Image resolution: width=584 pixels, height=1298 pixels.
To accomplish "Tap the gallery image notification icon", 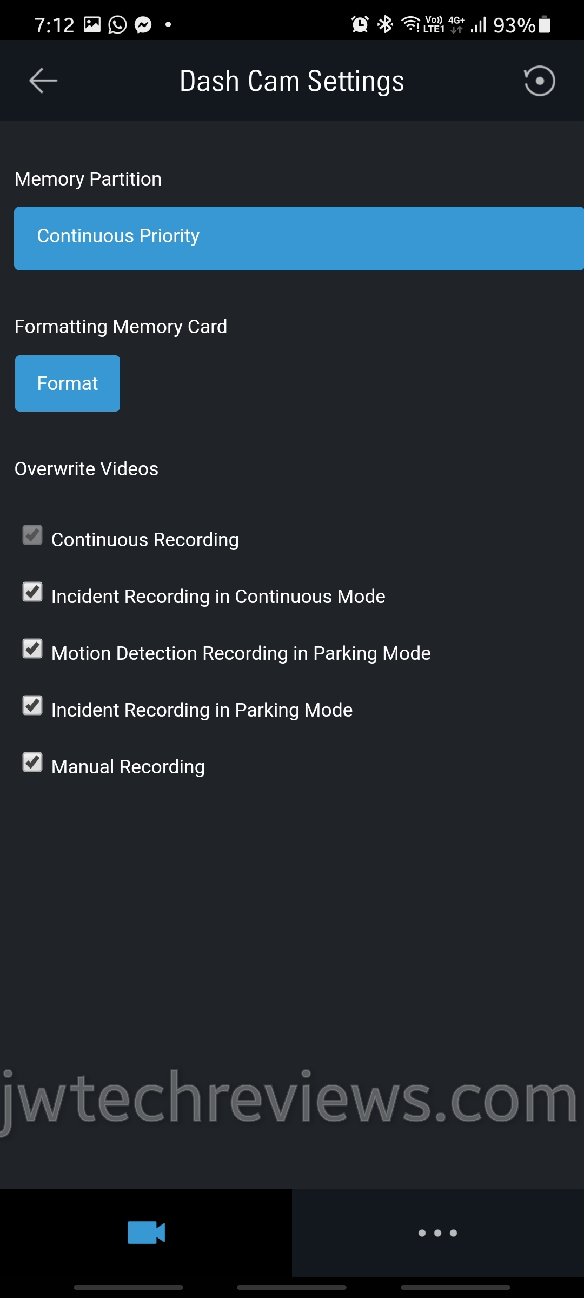I will pyautogui.click(x=92, y=24).
